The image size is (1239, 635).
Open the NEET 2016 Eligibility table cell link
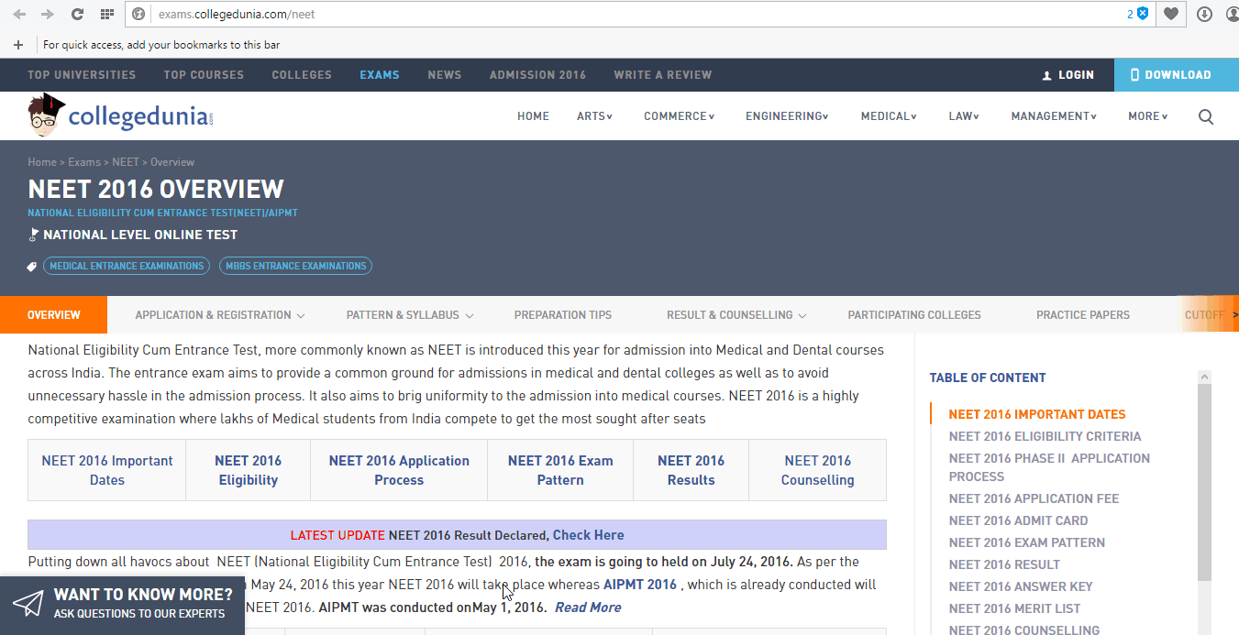point(248,470)
